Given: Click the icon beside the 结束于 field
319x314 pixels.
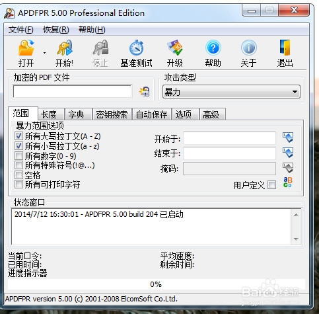Looking at the screenshot, I should (x=288, y=153).
